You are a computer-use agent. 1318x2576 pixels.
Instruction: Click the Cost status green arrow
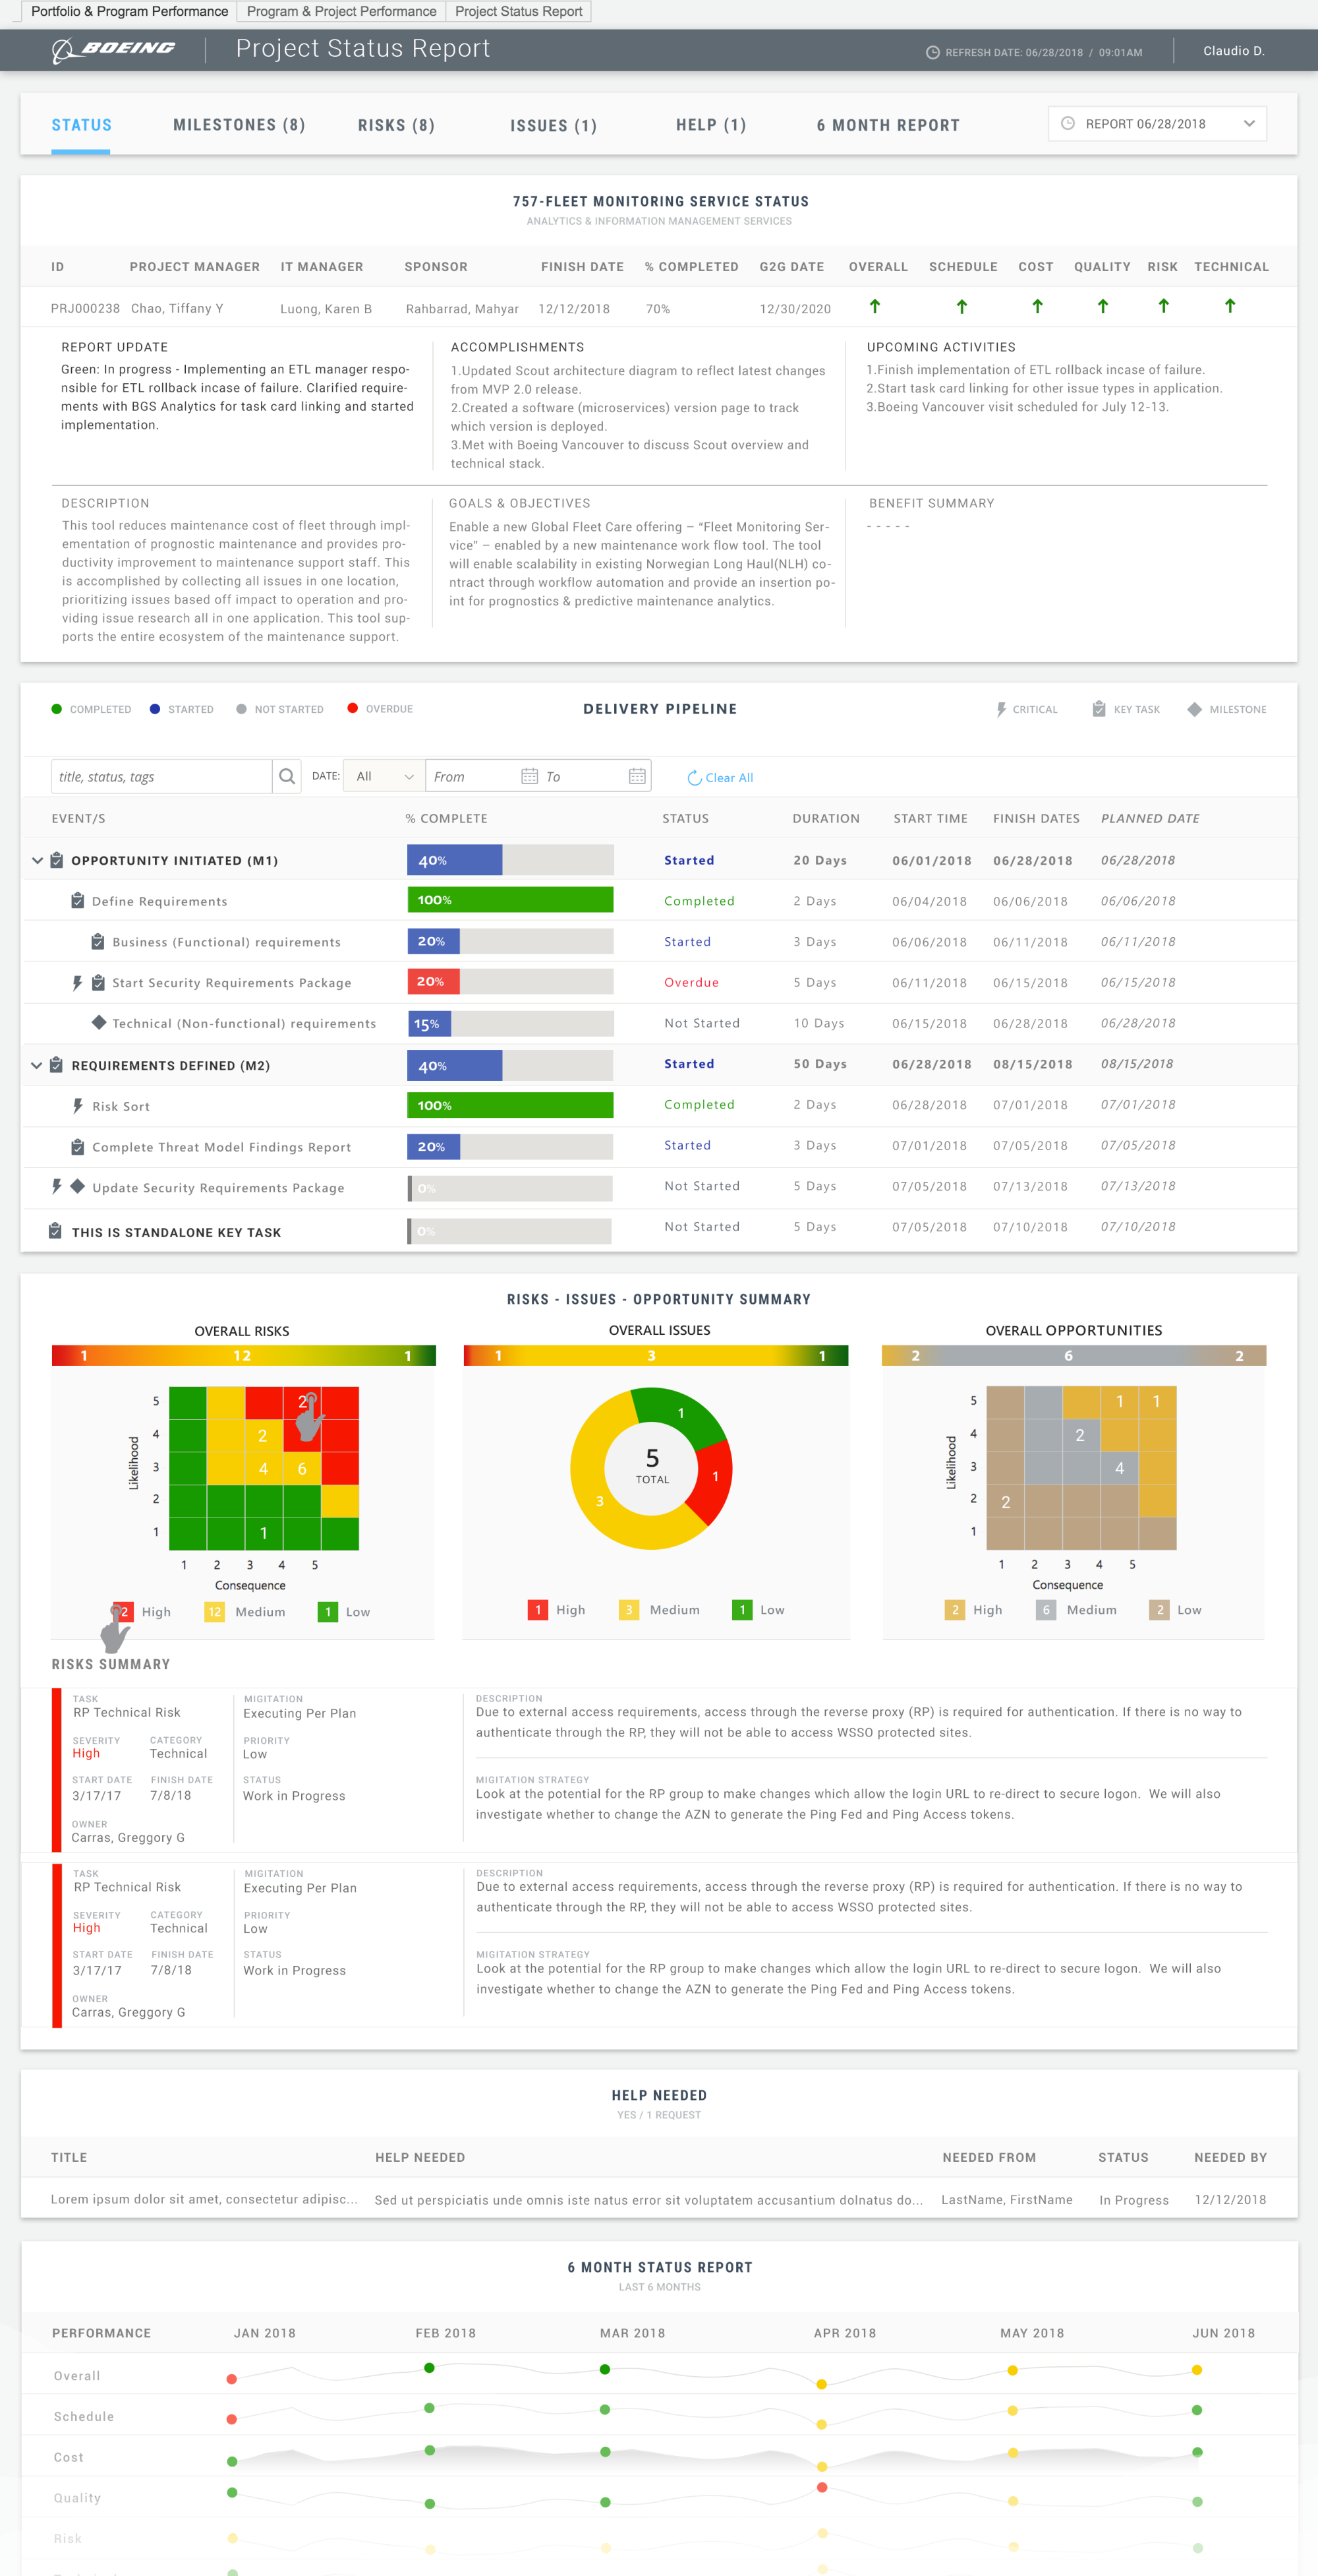1037,306
